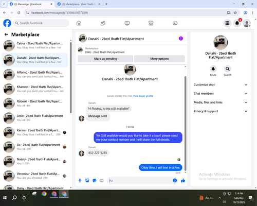
Task: Open the Notifications bell icon
Action: tap(237, 23)
